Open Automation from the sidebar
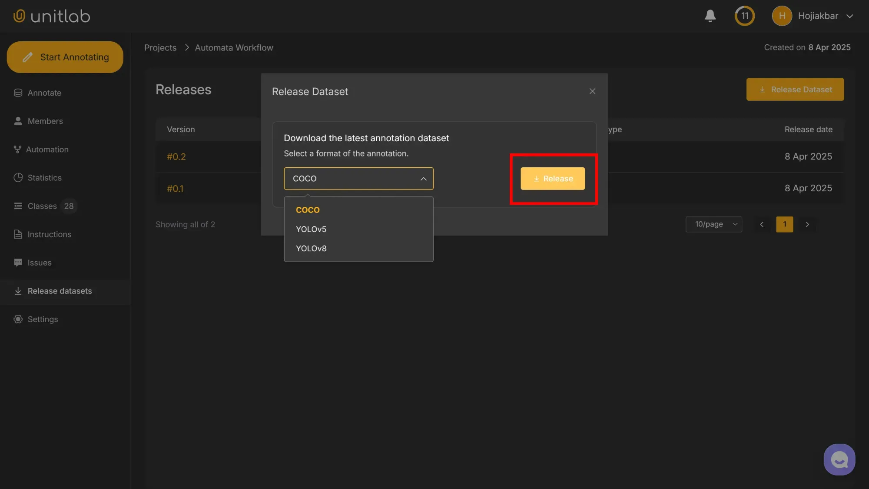Viewport: 869px width, 489px height. [x=47, y=149]
